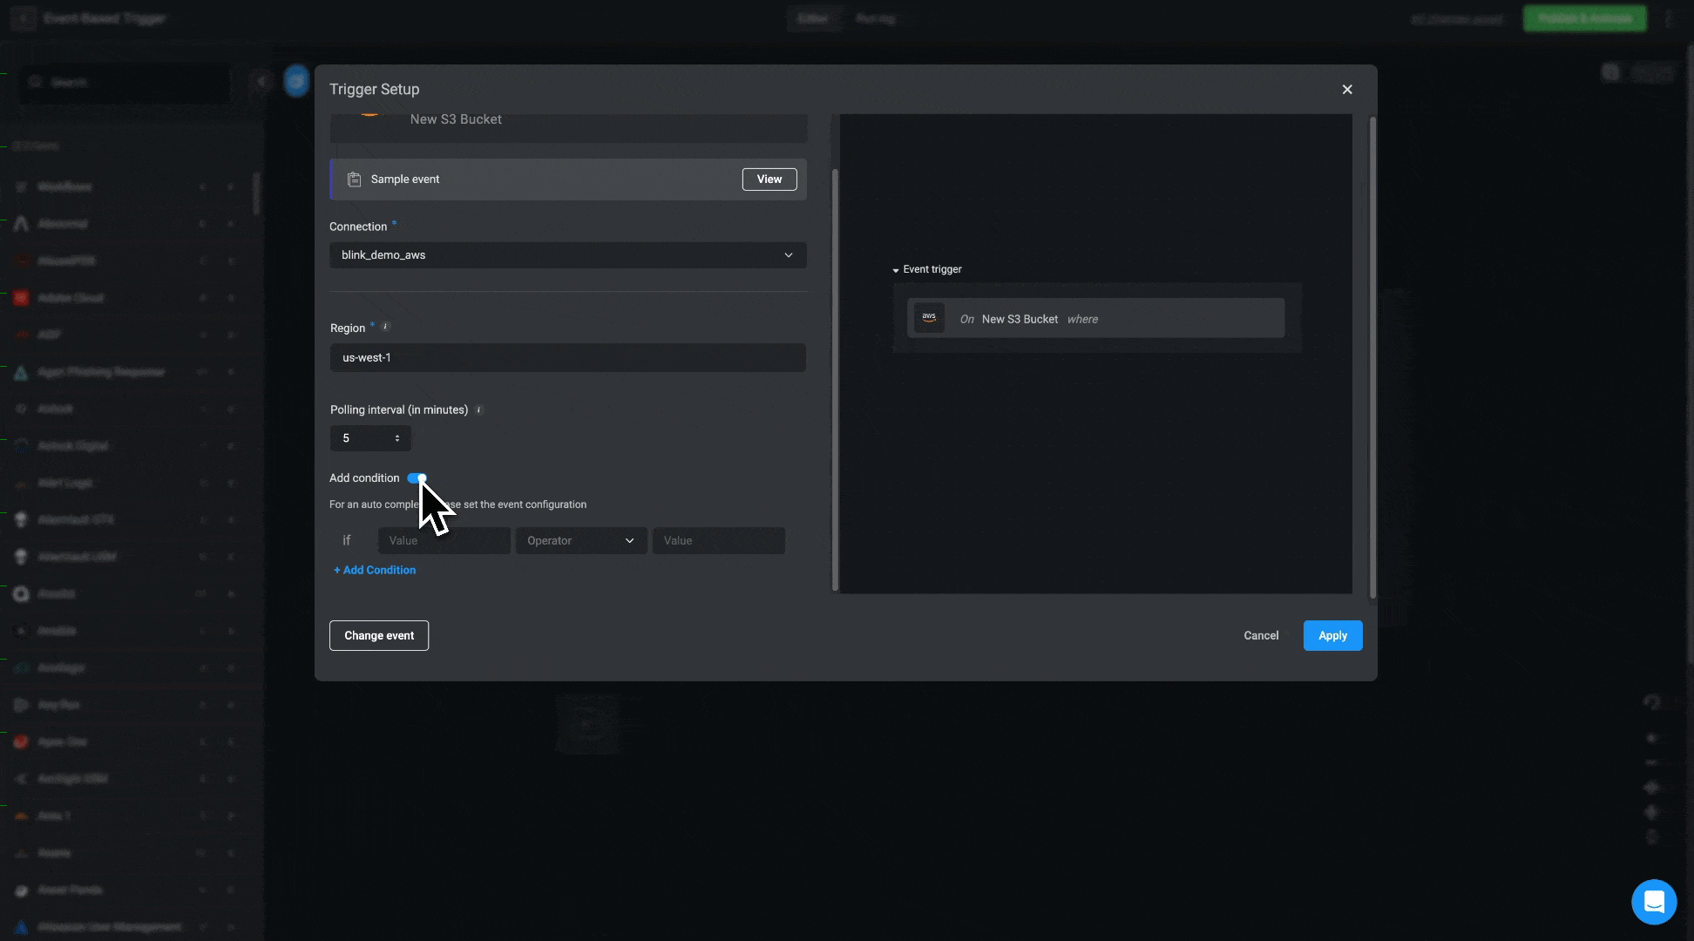The width and height of the screenshot is (1694, 941).
Task: Close the Trigger Setup dialog
Action: 1347,90
